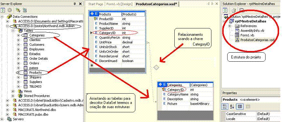Click Picture row base64Binary type
Image resolution: width=282 pixels, height=122 pixels.
tap(199, 104)
